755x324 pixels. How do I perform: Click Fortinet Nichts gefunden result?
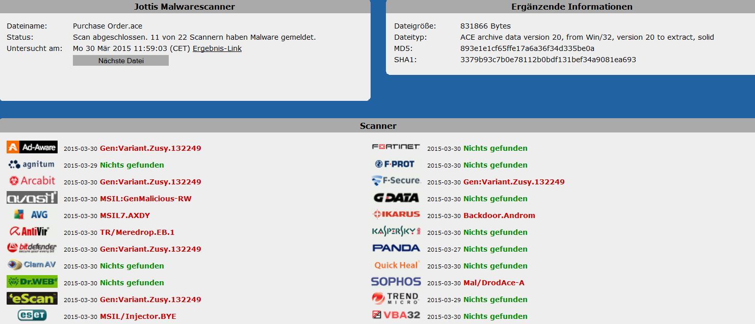click(x=496, y=148)
